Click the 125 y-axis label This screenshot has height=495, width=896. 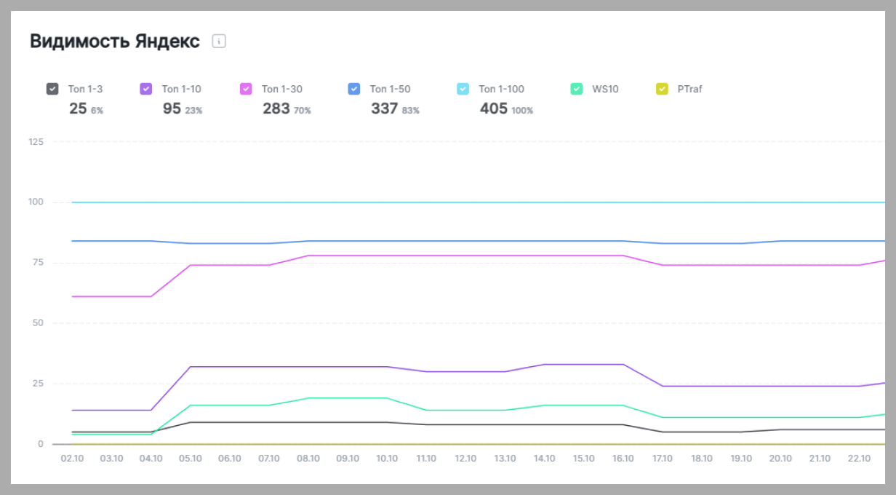(36, 142)
